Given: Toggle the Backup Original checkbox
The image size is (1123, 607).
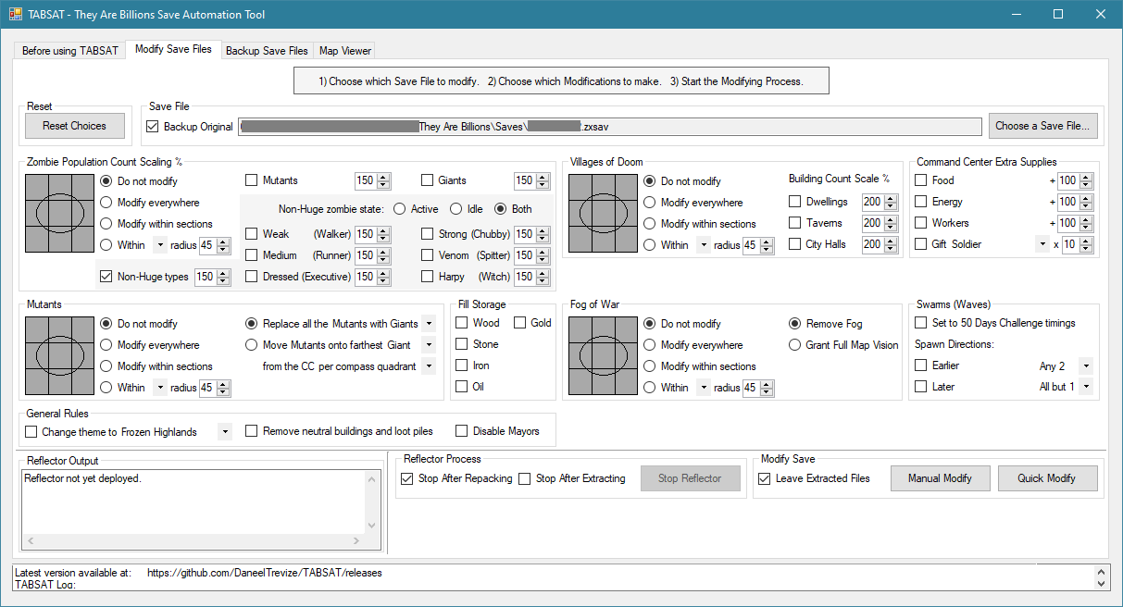Looking at the screenshot, I should (190, 127).
